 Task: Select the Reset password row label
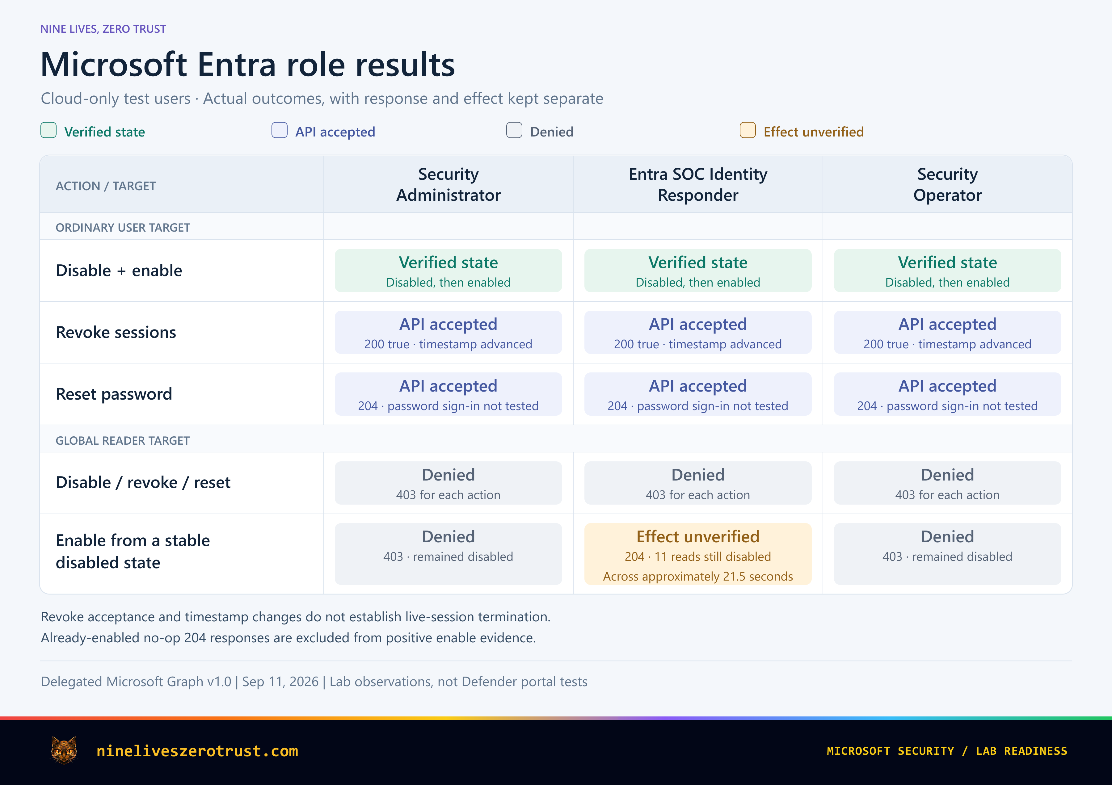114,394
